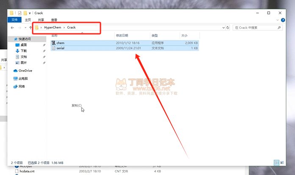Click chem's date 2010/1/12 18:16
The image size is (295, 175).
(128, 43)
